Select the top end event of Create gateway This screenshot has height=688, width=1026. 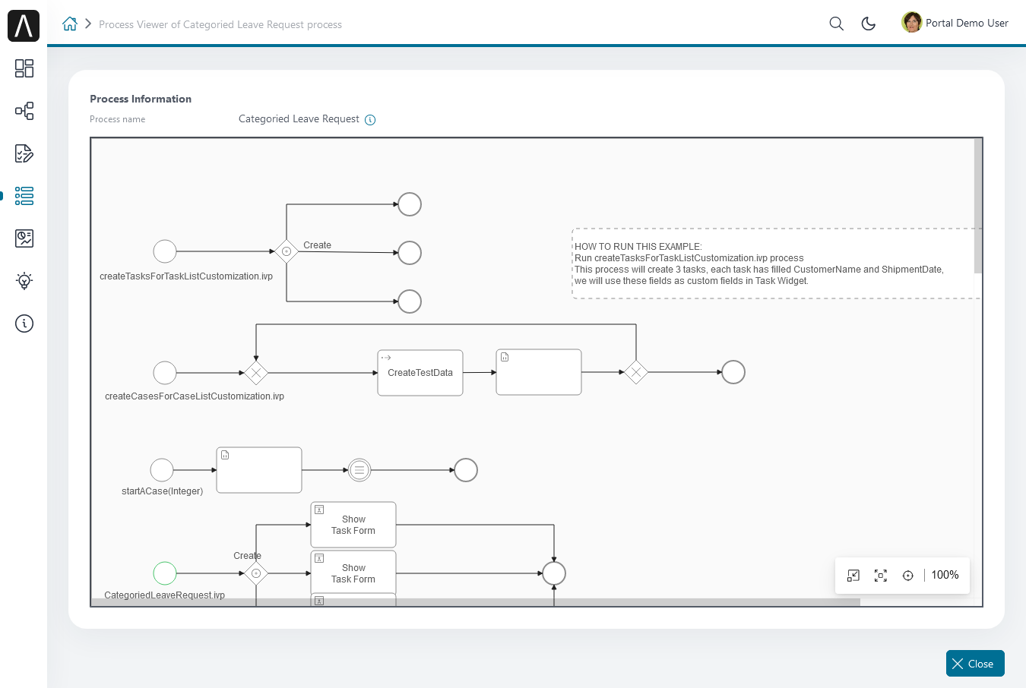[x=410, y=204]
